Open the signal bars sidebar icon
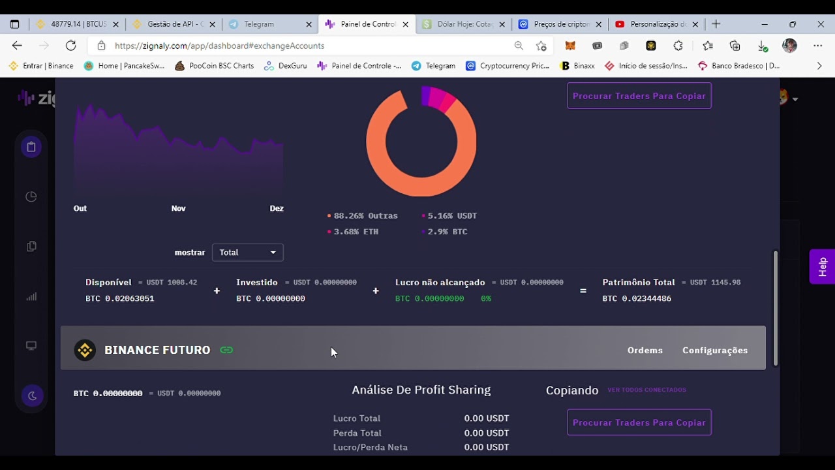 coord(31,296)
